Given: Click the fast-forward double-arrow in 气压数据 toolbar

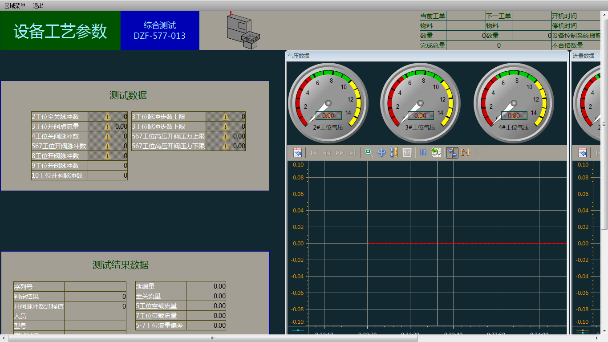Looking at the screenshot, I should tap(340, 153).
